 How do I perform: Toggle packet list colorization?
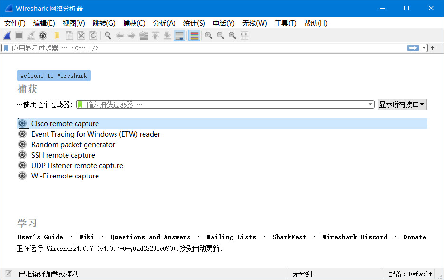(x=193, y=36)
